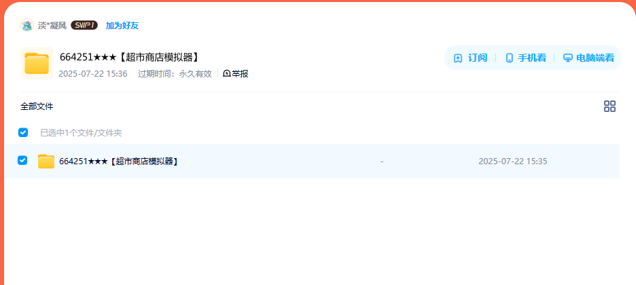This screenshot has width=636, height=285.
Task: Click the 全部文件 breadcrumb
Action: pos(37,107)
